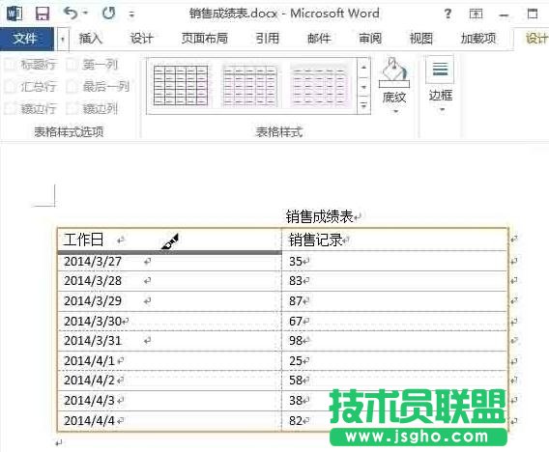Open the 底纹 shading color dropdown
This screenshot has width=549, height=452.
click(395, 111)
